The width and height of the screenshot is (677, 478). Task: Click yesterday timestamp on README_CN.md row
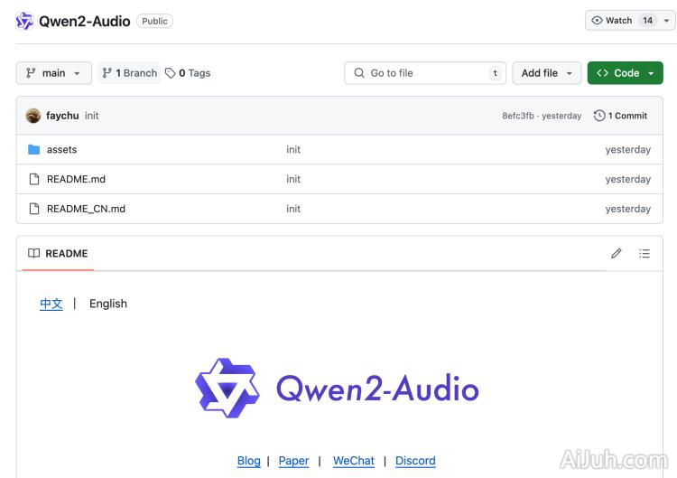pos(627,209)
